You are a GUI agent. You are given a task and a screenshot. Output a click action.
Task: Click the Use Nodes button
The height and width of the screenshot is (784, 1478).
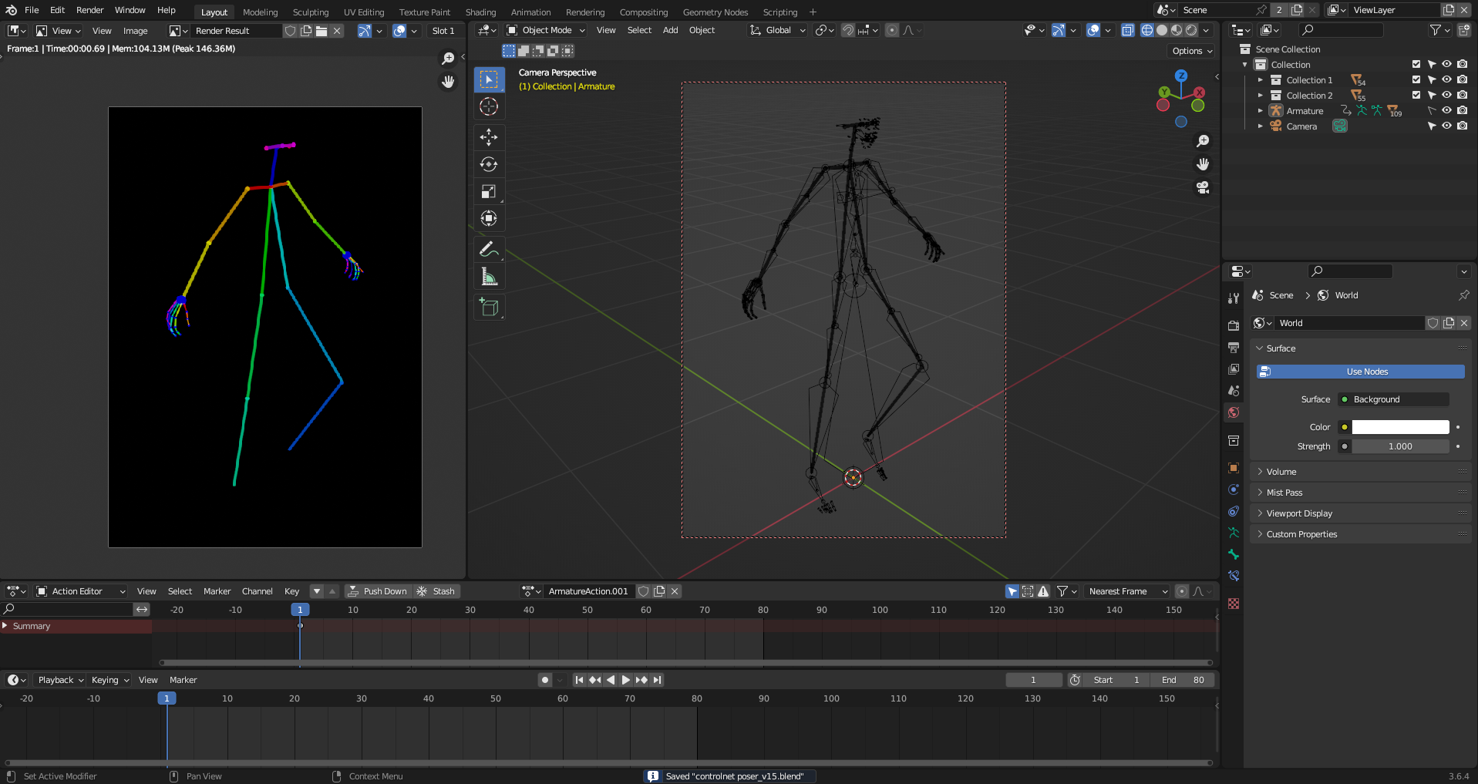point(1366,372)
